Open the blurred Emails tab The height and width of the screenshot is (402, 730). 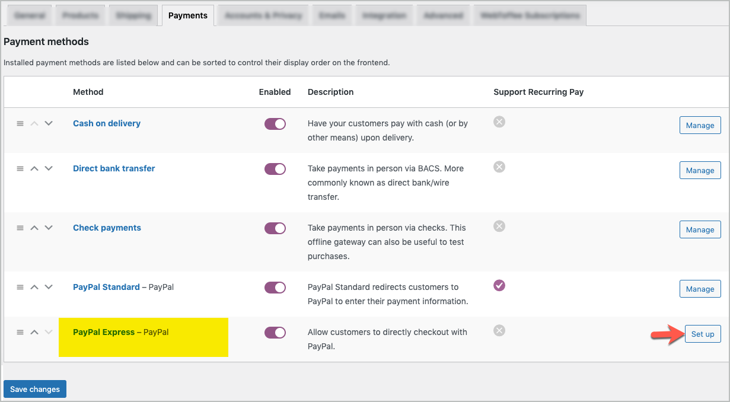332,15
